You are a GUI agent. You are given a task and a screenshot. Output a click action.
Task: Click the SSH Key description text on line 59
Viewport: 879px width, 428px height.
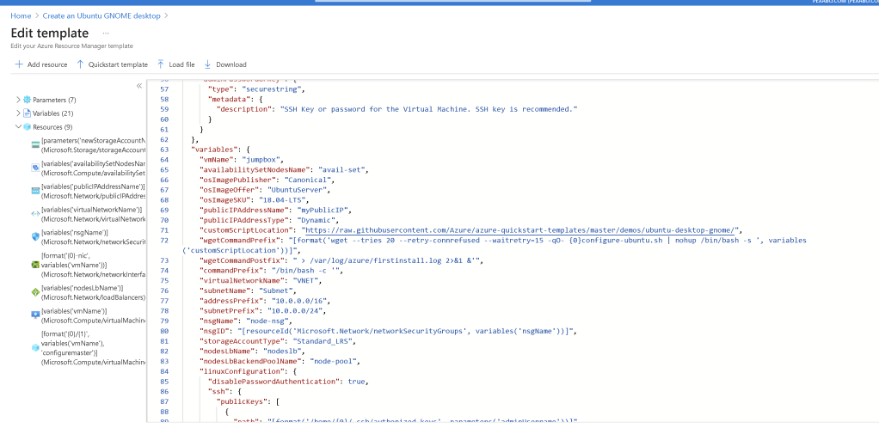click(x=429, y=109)
